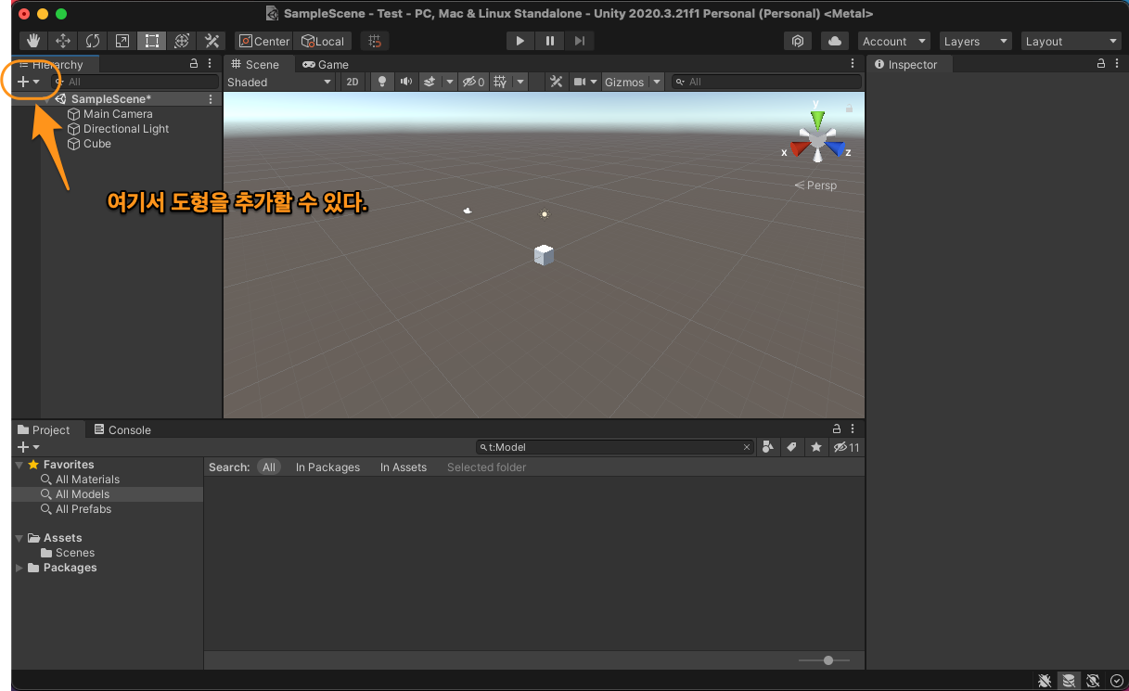This screenshot has height=691, width=1129.
Task: Switch to the Console tab
Action: [122, 429]
